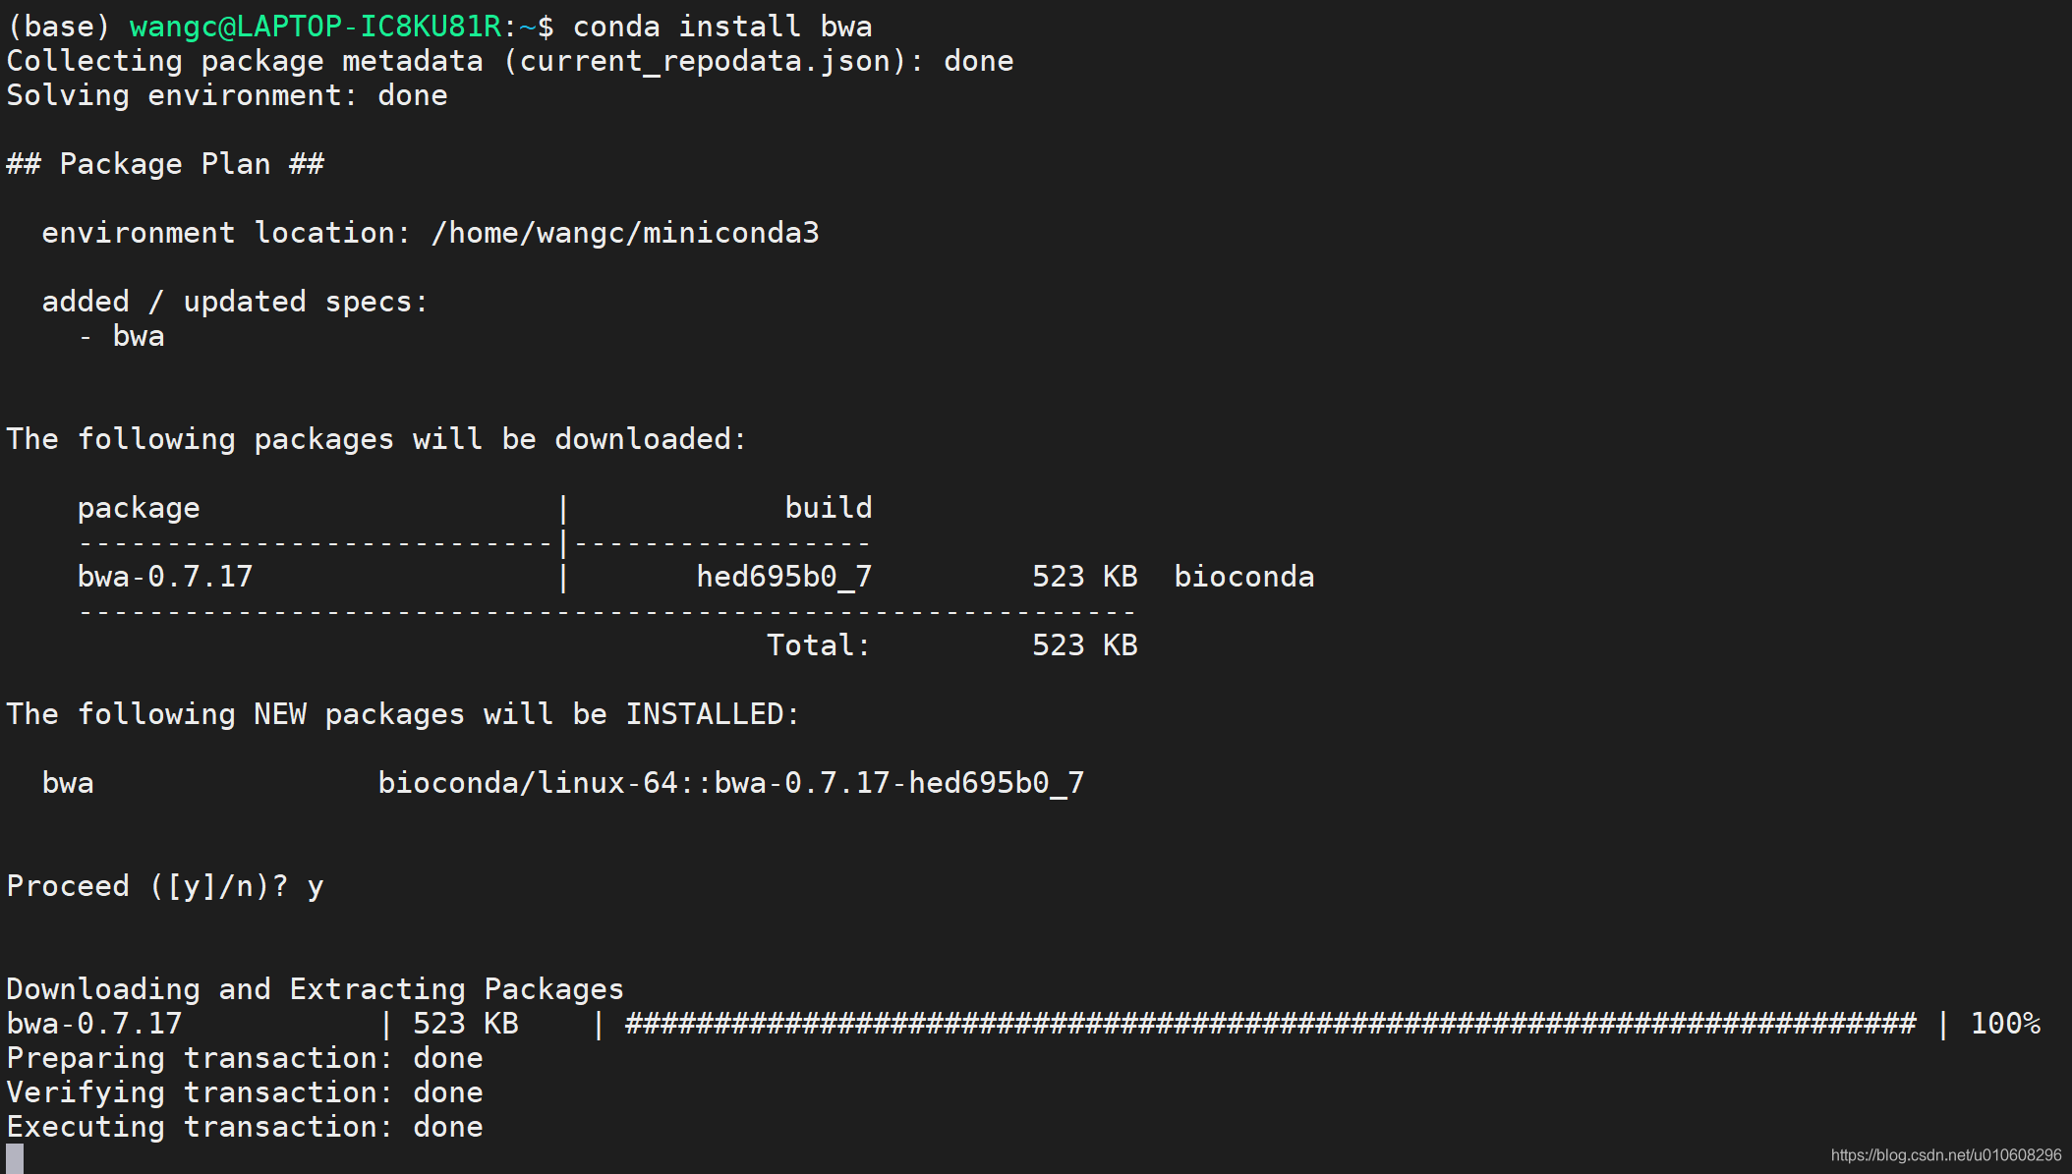Click the '## Package Plan ##' heading
Viewport: 2072px width, 1174px height.
(x=165, y=164)
